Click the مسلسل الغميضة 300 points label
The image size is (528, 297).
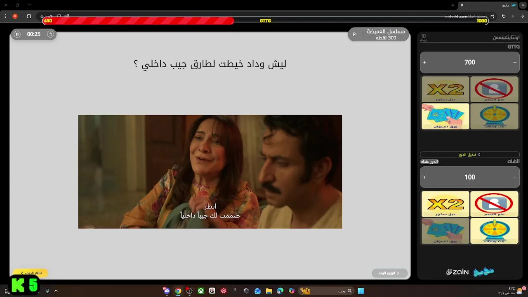[386, 35]
